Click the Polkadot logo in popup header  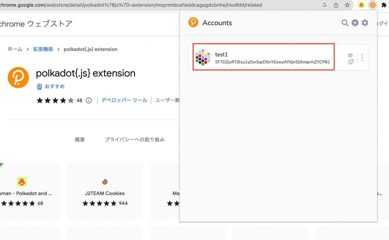(x=193, y=23)
